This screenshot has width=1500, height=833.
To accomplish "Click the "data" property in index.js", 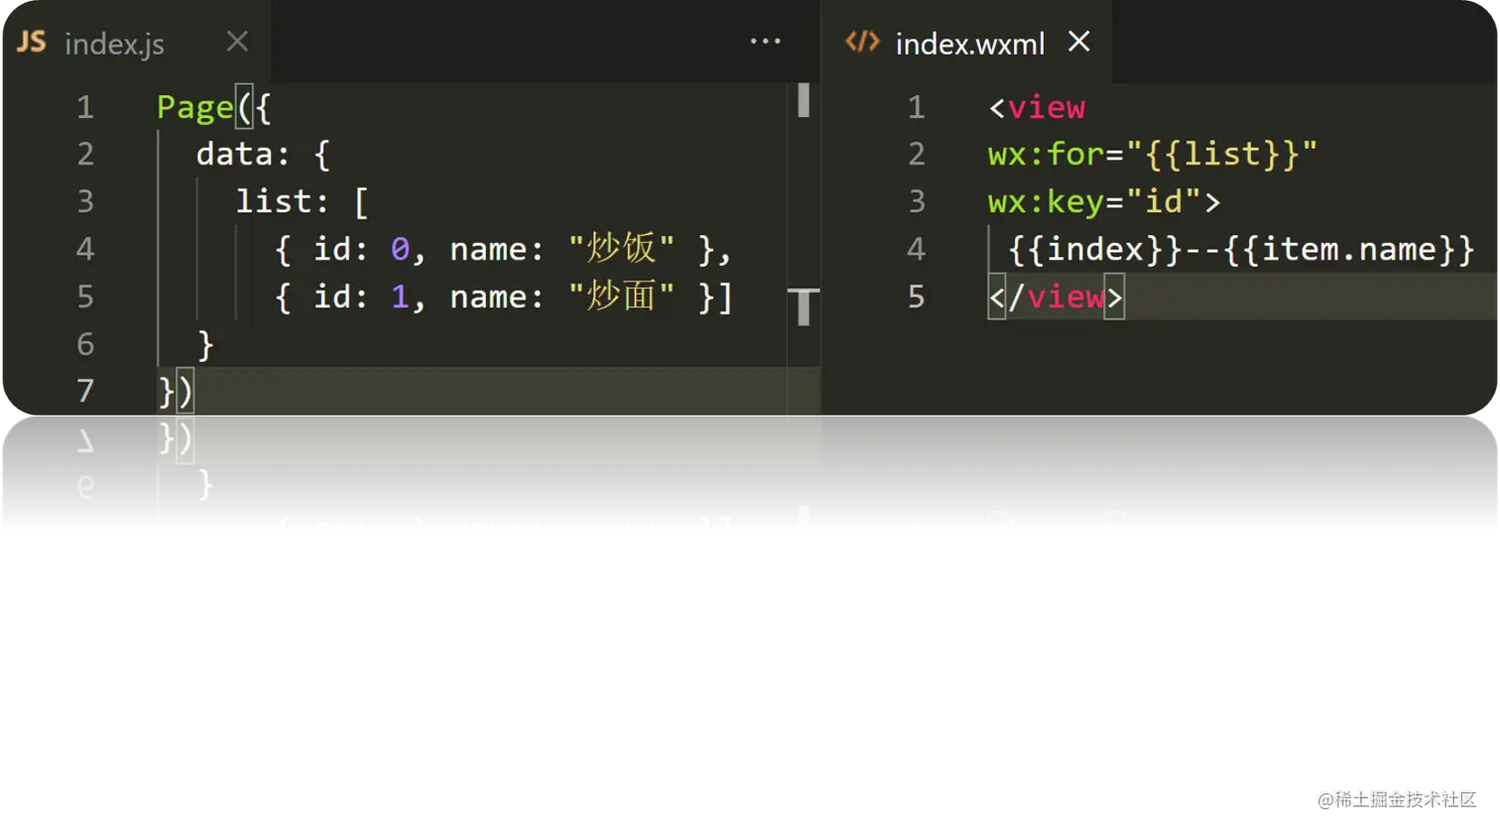I will point(234,154).
